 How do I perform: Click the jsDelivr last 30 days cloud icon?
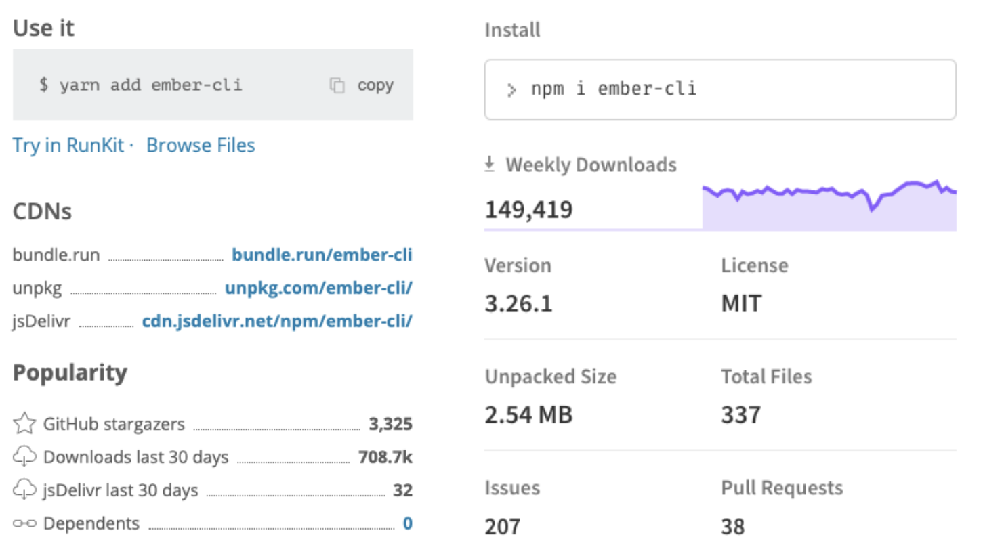(x=24, y=490)
